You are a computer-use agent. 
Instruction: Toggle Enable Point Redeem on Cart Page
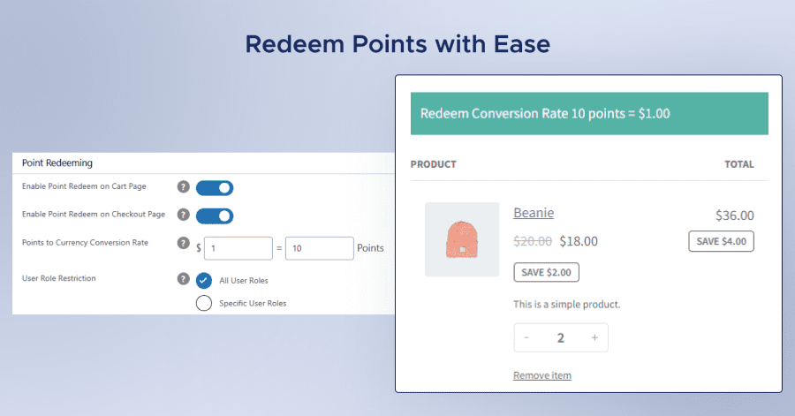point(215,187)
